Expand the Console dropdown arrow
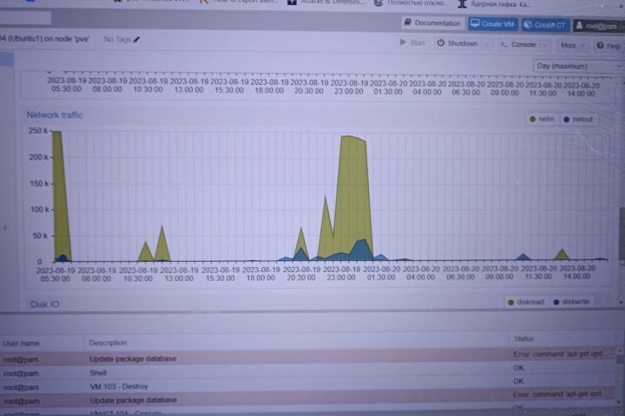Viewport: 625px width, 416px height. [x=545, y=45]
